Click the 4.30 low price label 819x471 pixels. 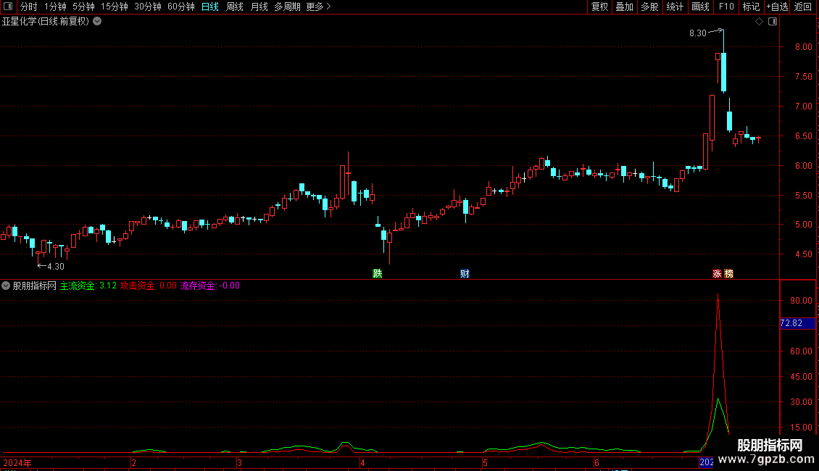pos(56,267)
